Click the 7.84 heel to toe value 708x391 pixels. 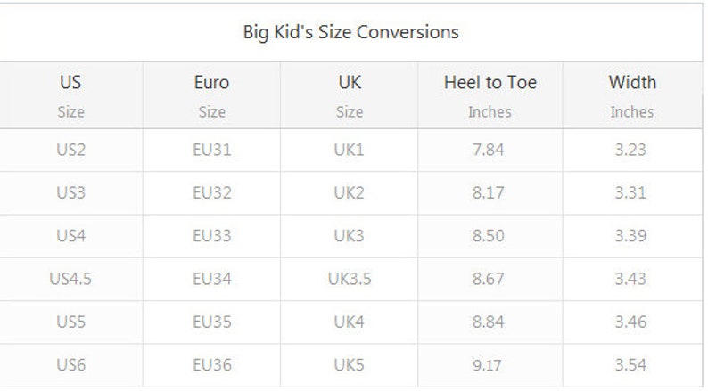point(488,150)
